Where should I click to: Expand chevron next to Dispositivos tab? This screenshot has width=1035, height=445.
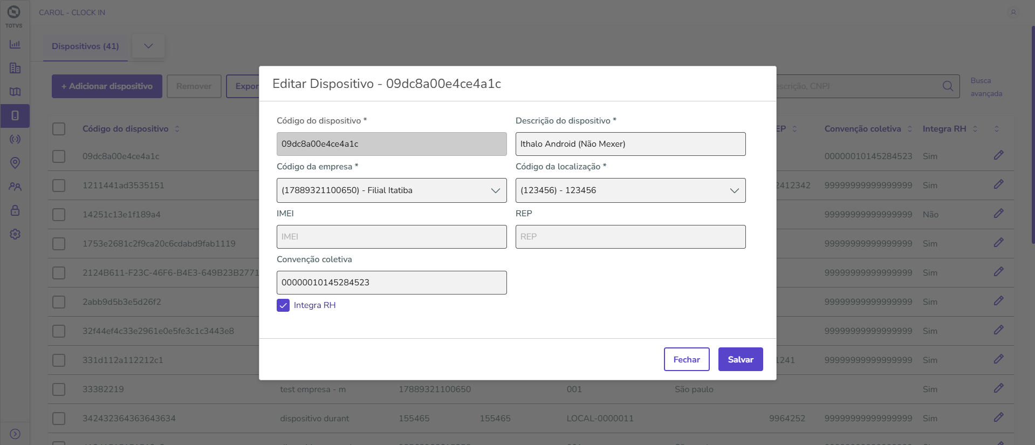(x=148, y=46)
